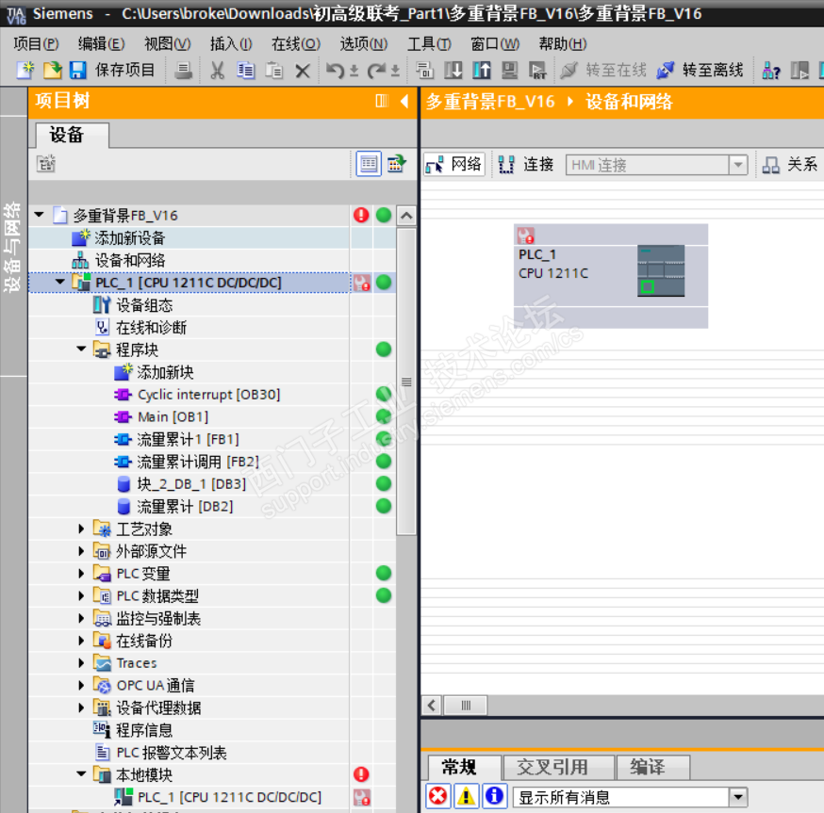Expand the 监控与强制表 folder

[x=81, y=618]
